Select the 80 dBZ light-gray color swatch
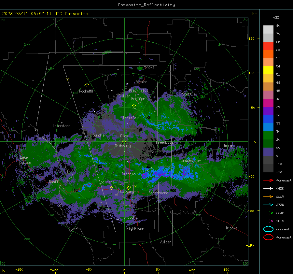The width and height of the screenshot is (293, 274). (268, 30)
